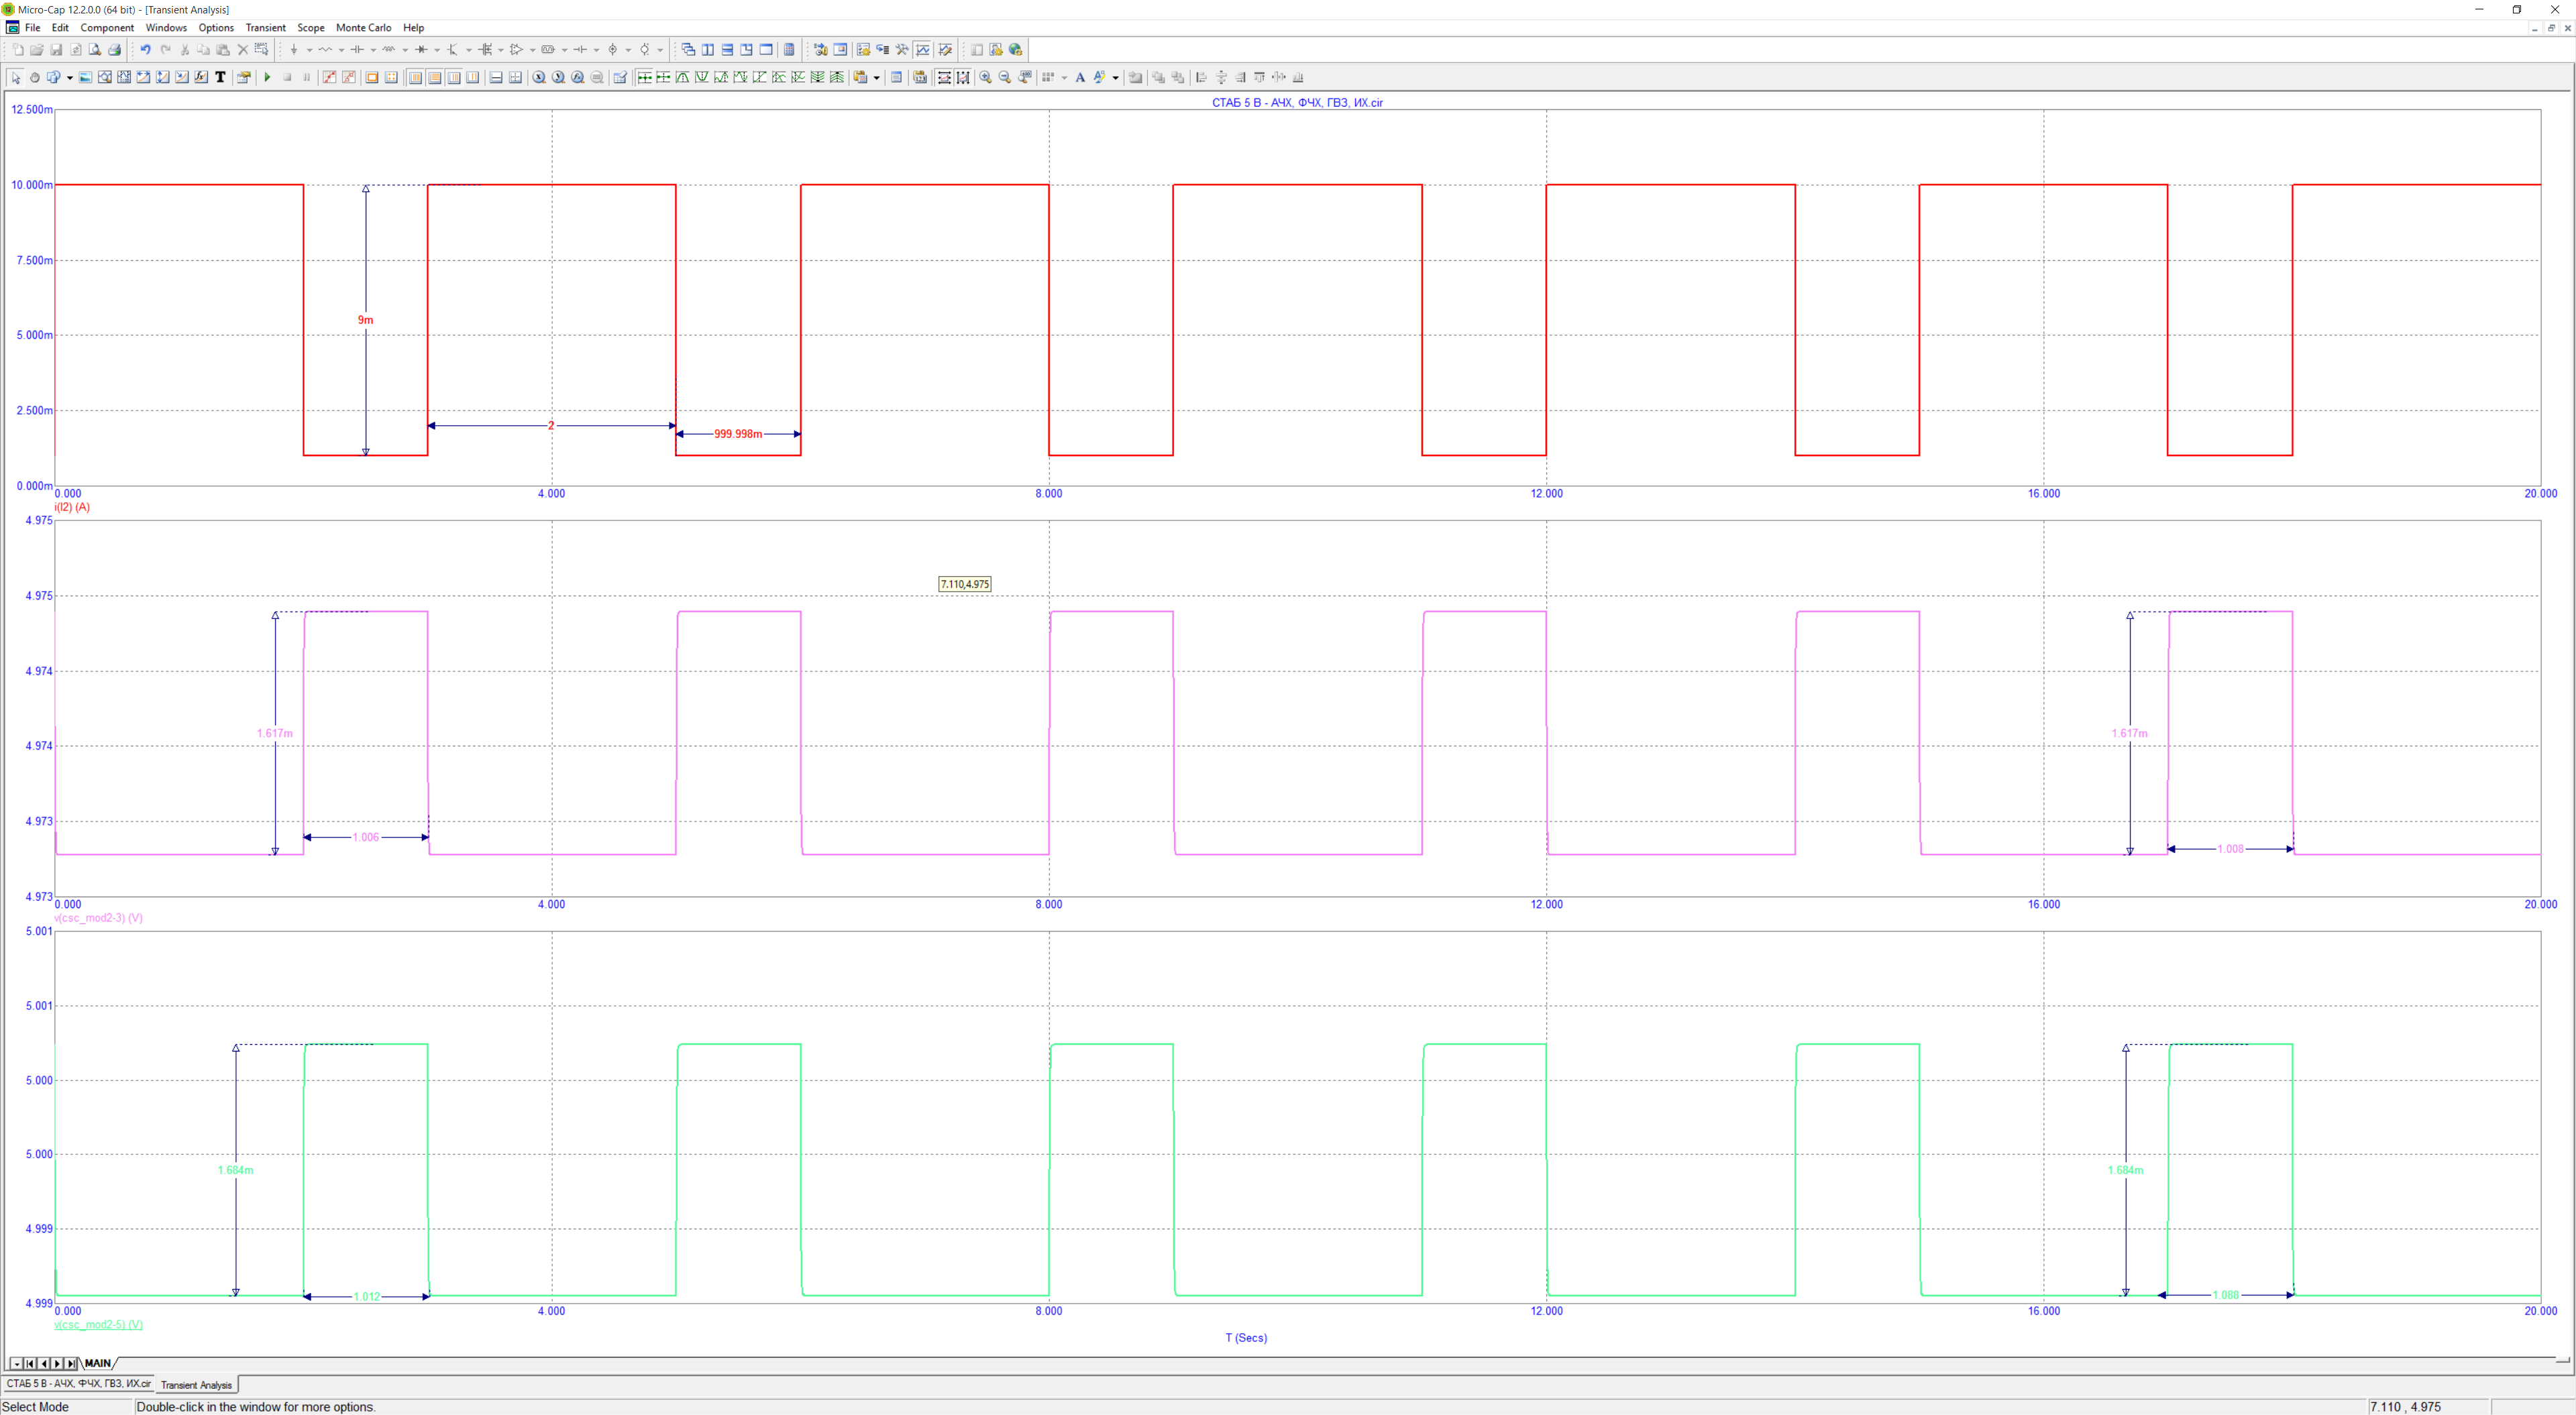The width and height of the screenshot is (2576, 1415).
Task: Pick the Diode component icon
Action: (421, 49)
